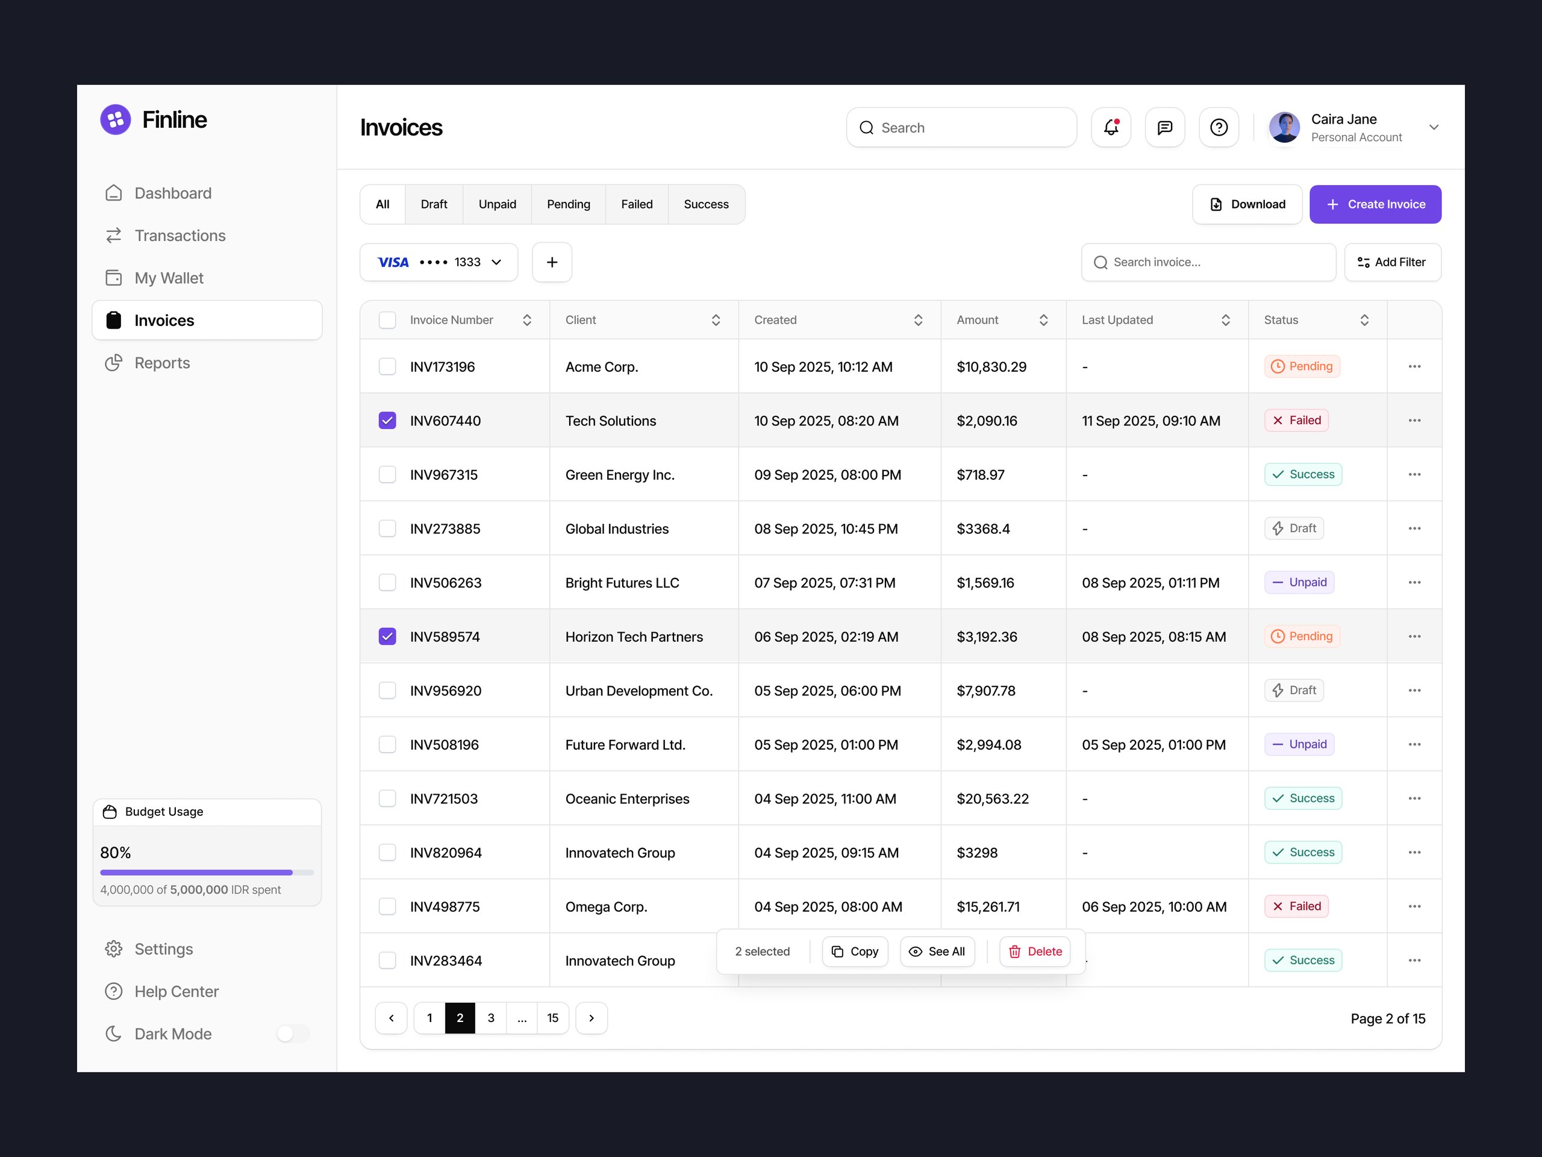This screenshot has width=1542, height=1157.
Task: Toggle Dark Mode switch
Action: [292, 1033]
